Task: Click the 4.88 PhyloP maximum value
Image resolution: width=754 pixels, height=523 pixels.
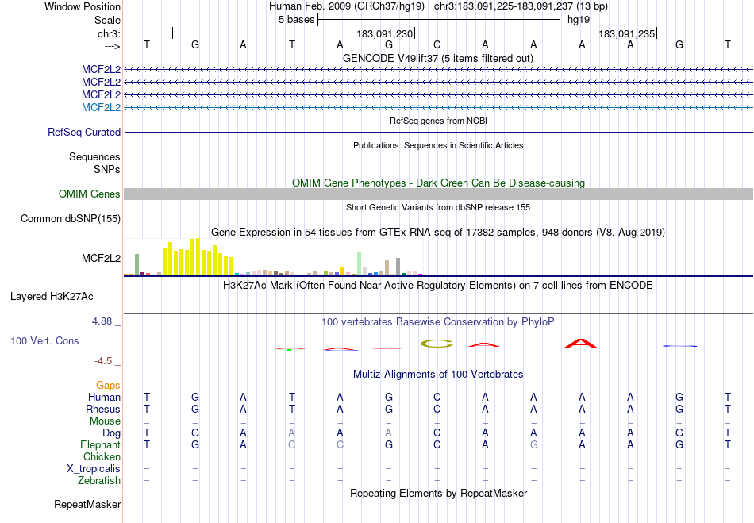Action: [x=102, y=321]
